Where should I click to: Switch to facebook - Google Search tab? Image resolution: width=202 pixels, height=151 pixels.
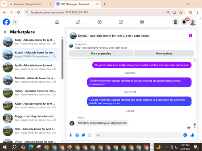tap(27, 4)
